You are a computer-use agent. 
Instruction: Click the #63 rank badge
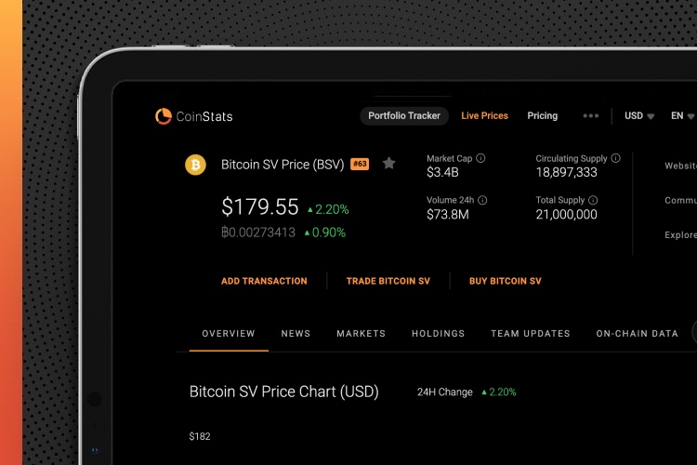point(360,165)
